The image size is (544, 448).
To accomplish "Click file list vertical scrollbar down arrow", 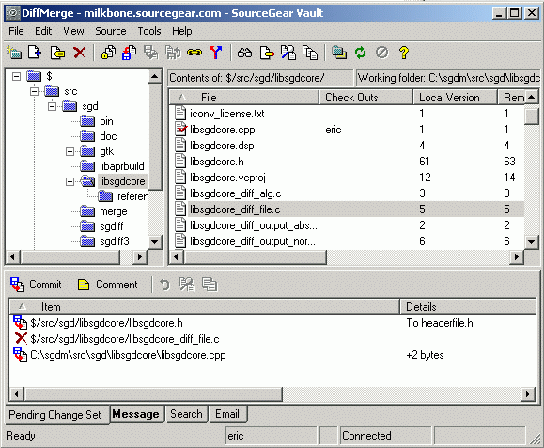I will pos(531,241).
